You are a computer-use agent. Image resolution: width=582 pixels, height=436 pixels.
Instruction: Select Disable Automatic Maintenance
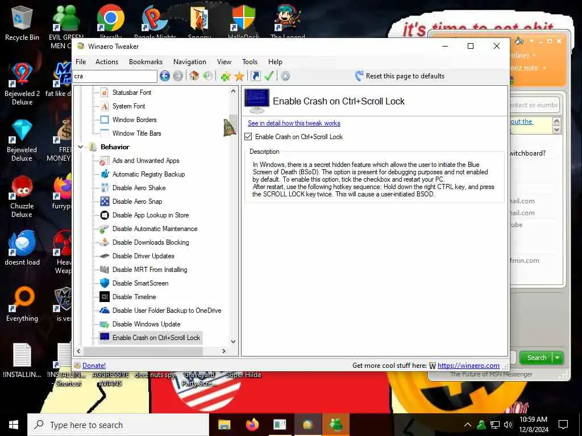coord(155,229)
